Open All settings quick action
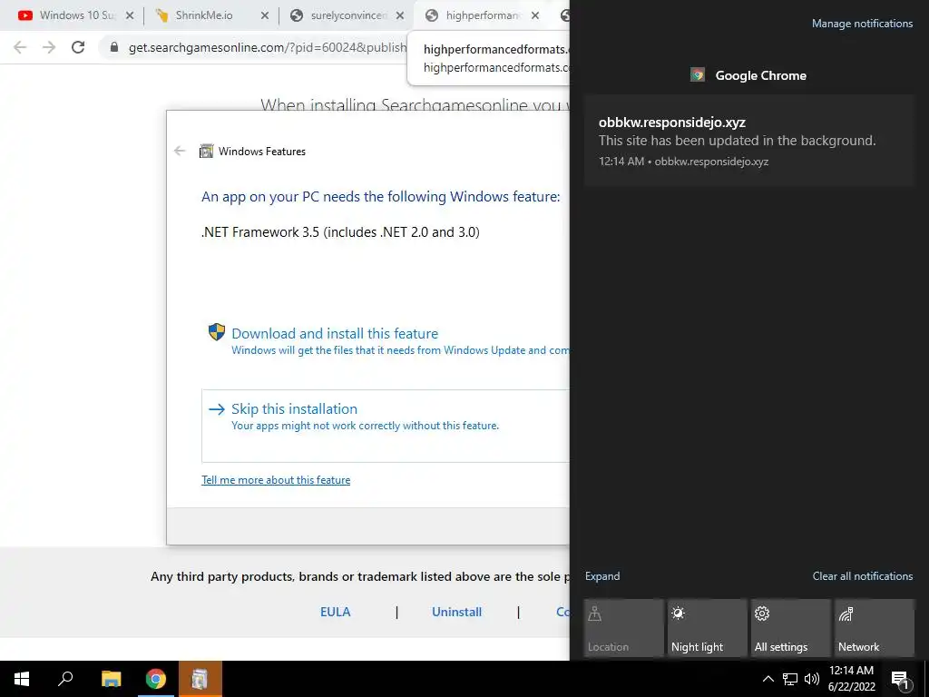 (791, 628)
